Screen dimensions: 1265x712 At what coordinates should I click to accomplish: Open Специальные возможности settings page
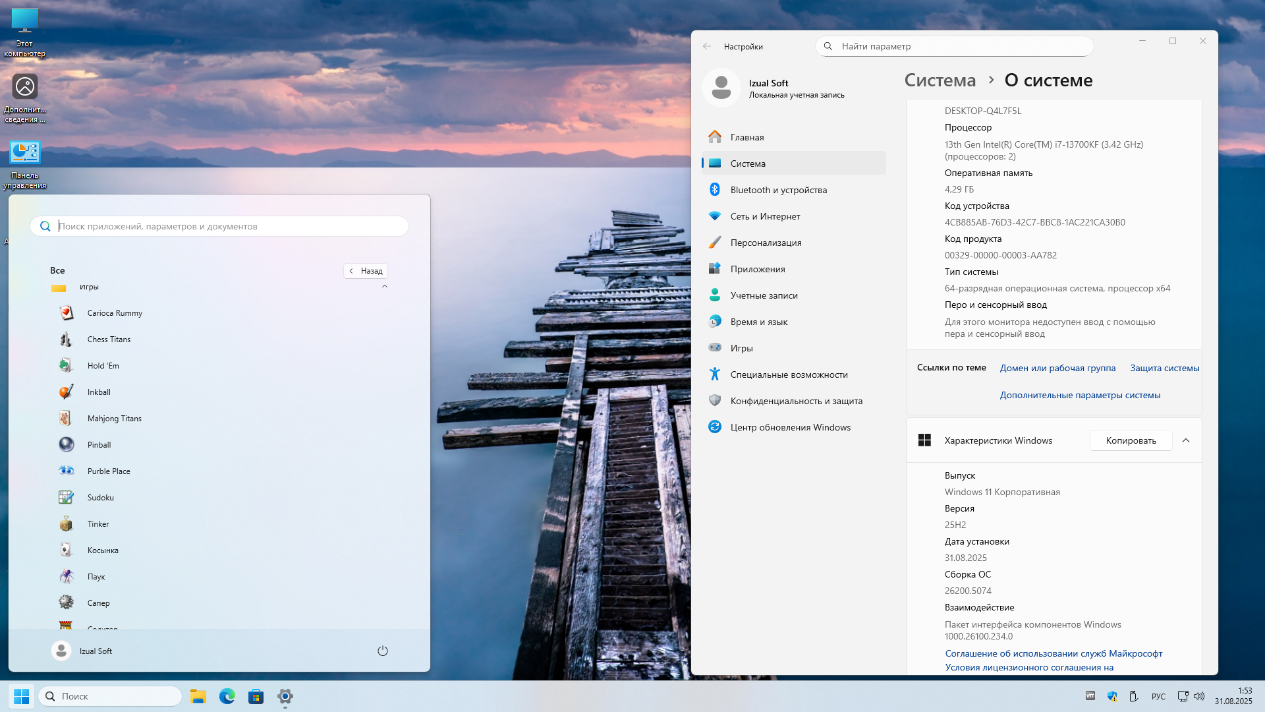coord(794,374)
